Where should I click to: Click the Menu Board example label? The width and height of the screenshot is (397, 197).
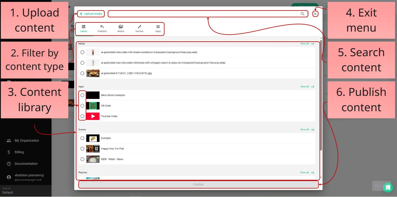pos(113,95)
